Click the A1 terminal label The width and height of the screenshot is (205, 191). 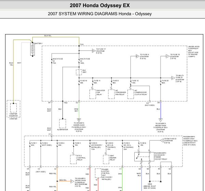[x=50, y=134]
